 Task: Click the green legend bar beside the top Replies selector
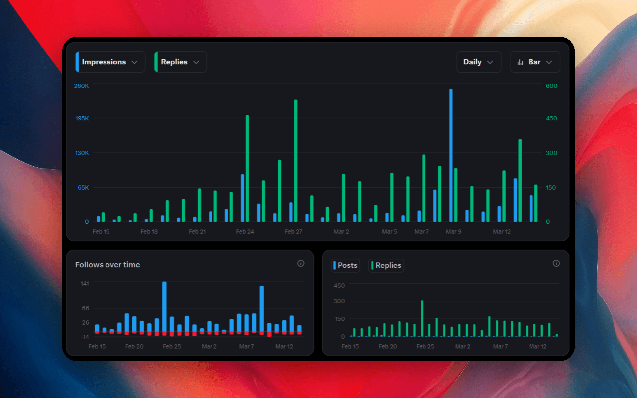coord(156,62)
